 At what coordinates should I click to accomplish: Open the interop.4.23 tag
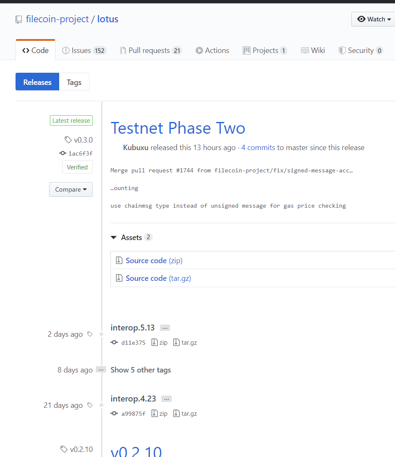coord(133,399)
